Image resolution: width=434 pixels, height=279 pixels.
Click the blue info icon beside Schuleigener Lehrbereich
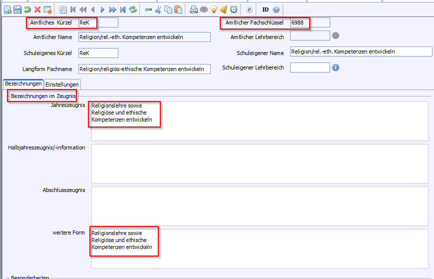(x=336, y=67)
